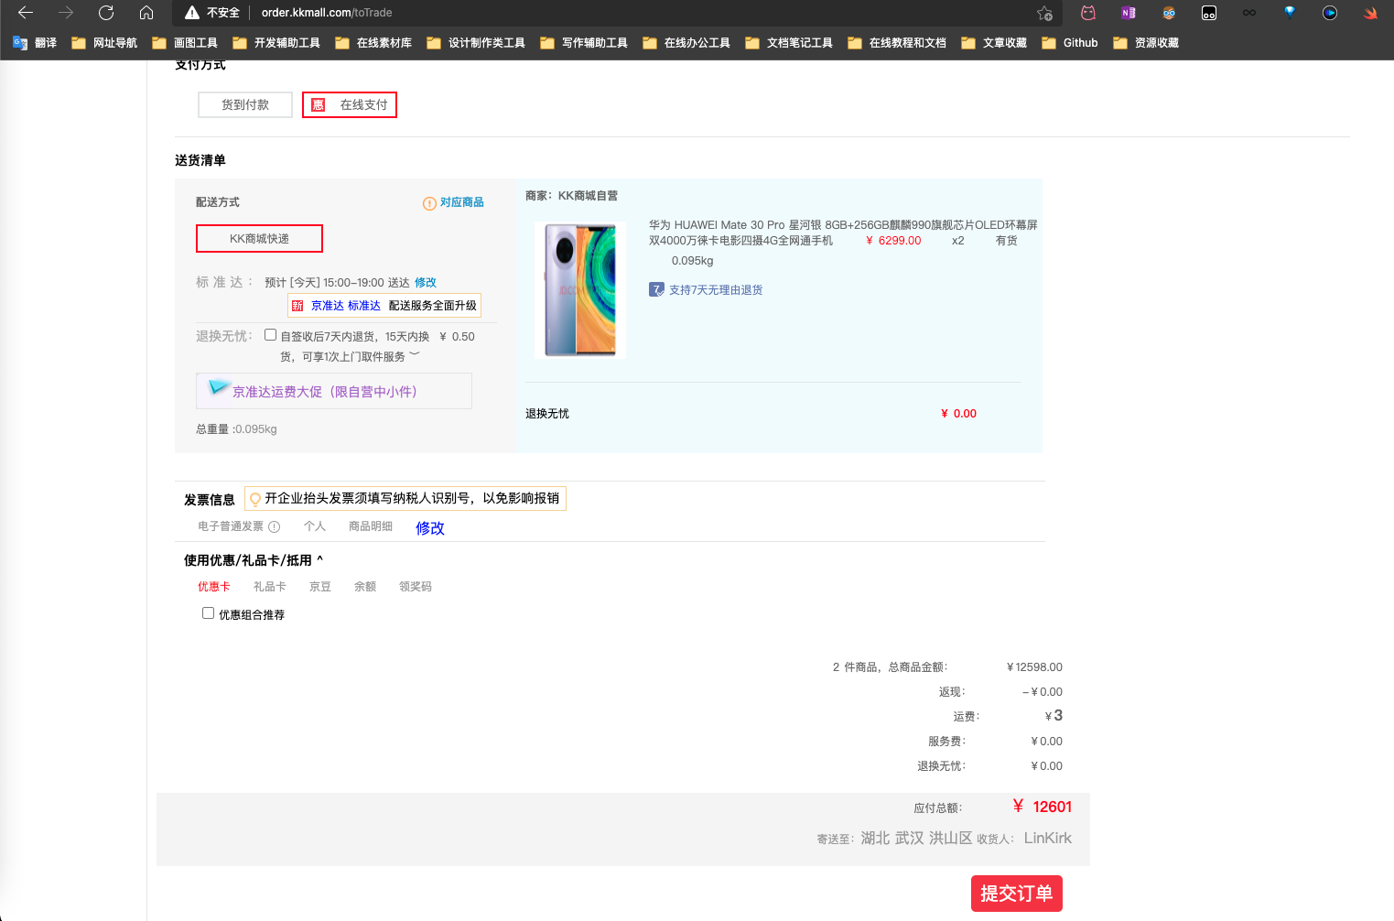Viewport: 1394px width, 921px height.
Task: Click the browser forward arrow
Action: [66, 13]
